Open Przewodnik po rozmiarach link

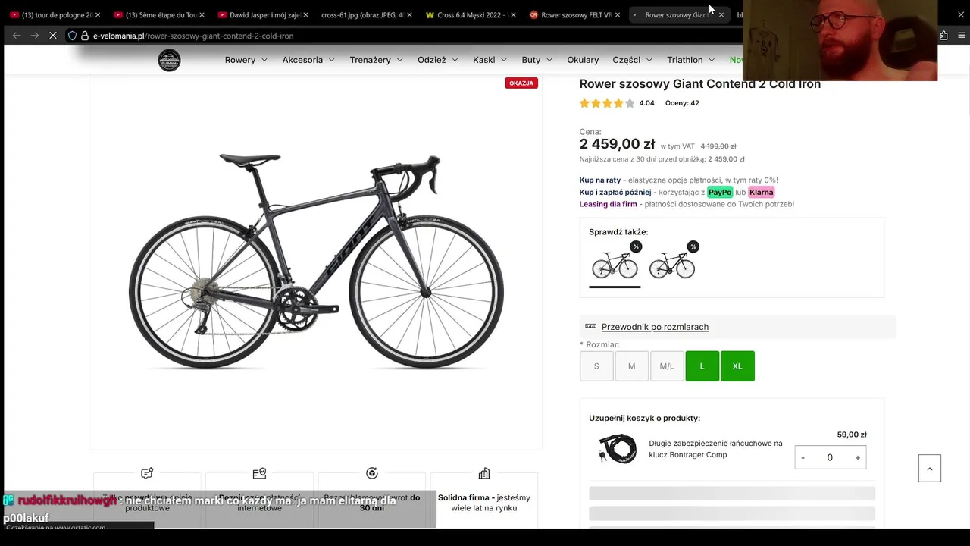tap(655, 327)
